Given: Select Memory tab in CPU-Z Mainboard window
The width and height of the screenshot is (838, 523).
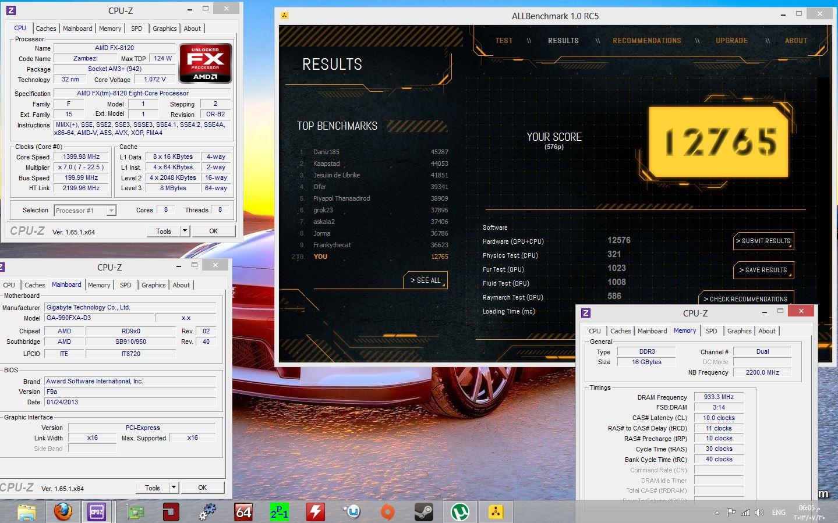Looking at the screenshot, I should pos(99,284).
